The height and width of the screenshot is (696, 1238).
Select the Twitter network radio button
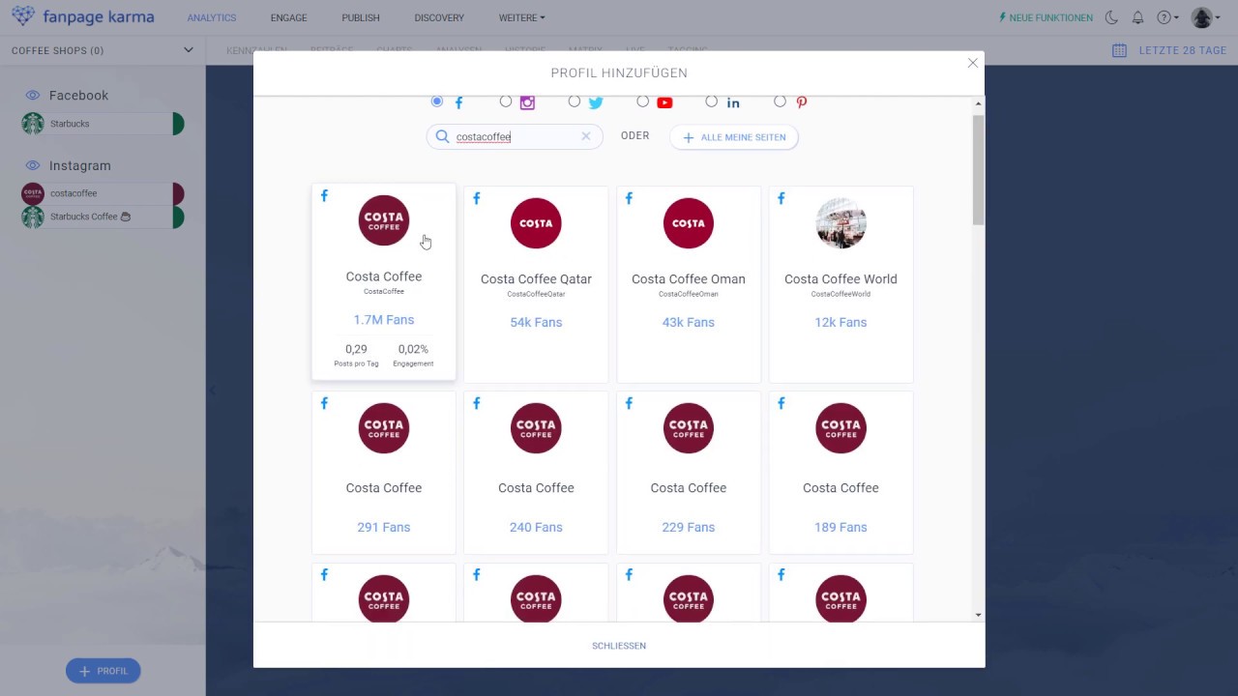575,101
